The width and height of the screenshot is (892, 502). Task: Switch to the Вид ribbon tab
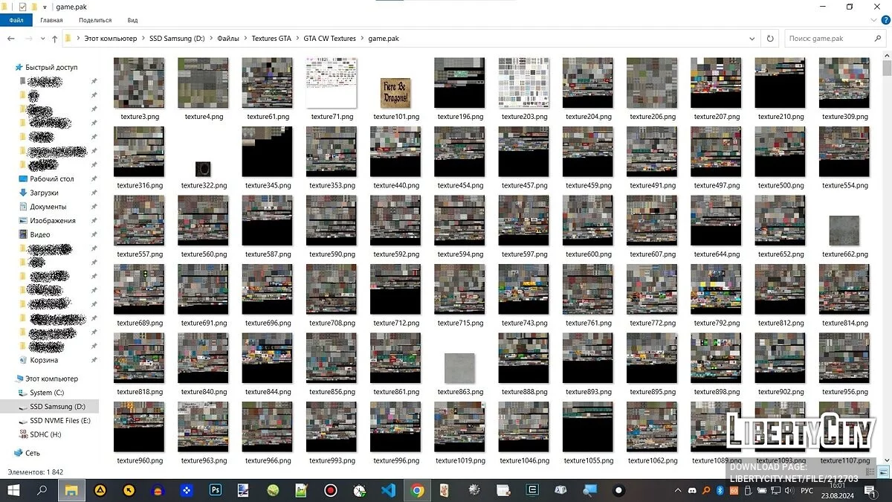point(132,20)
